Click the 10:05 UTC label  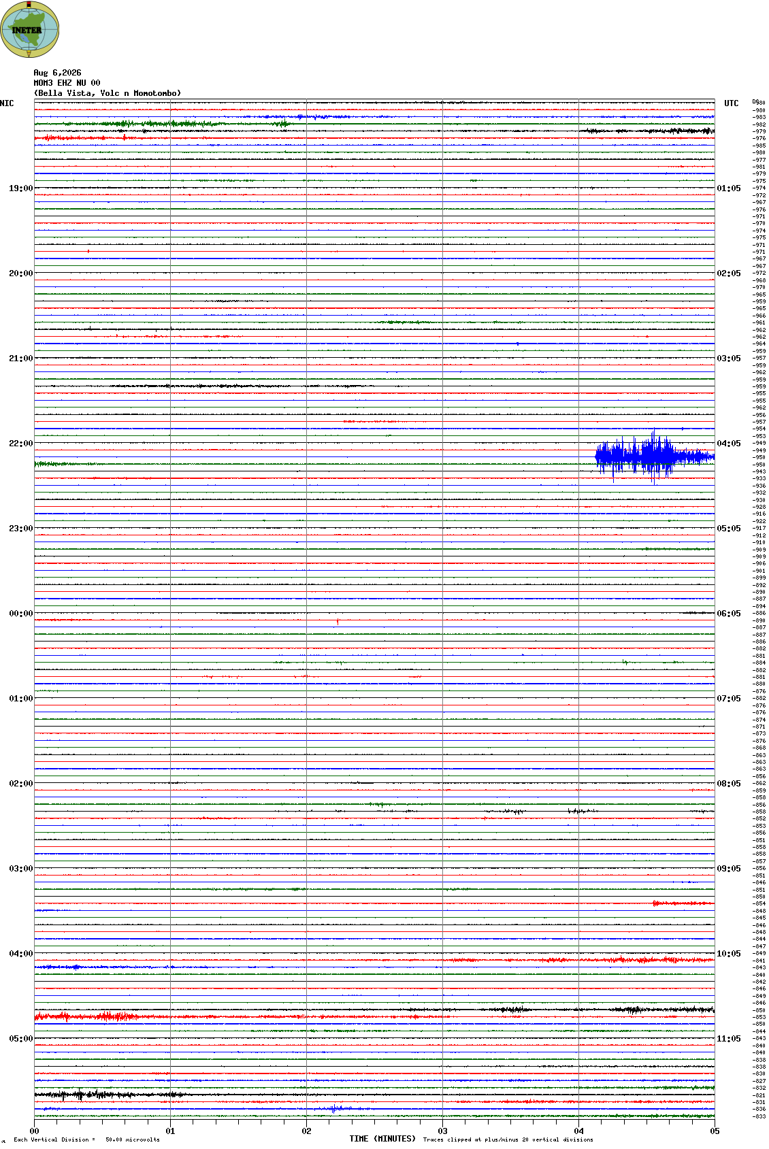point(729,954)
